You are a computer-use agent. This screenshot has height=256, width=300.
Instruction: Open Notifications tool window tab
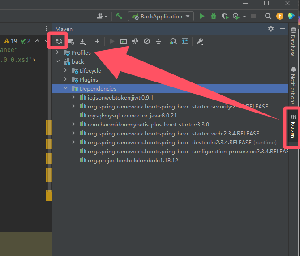(293, 86)
